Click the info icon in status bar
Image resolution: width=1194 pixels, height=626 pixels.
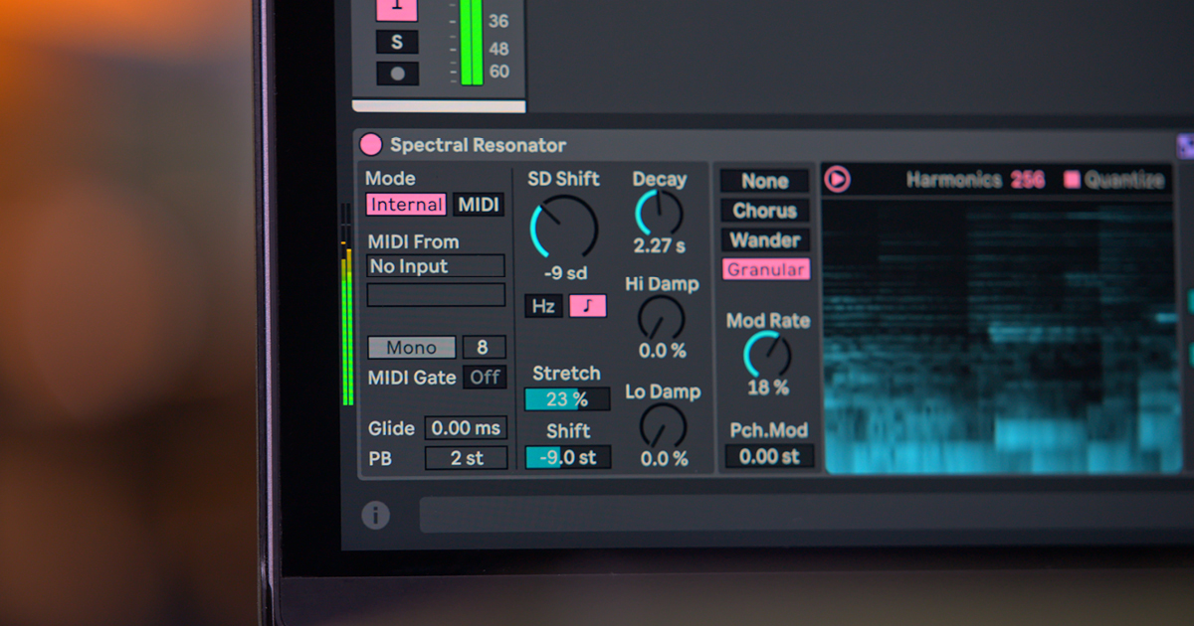click(375, 515)
